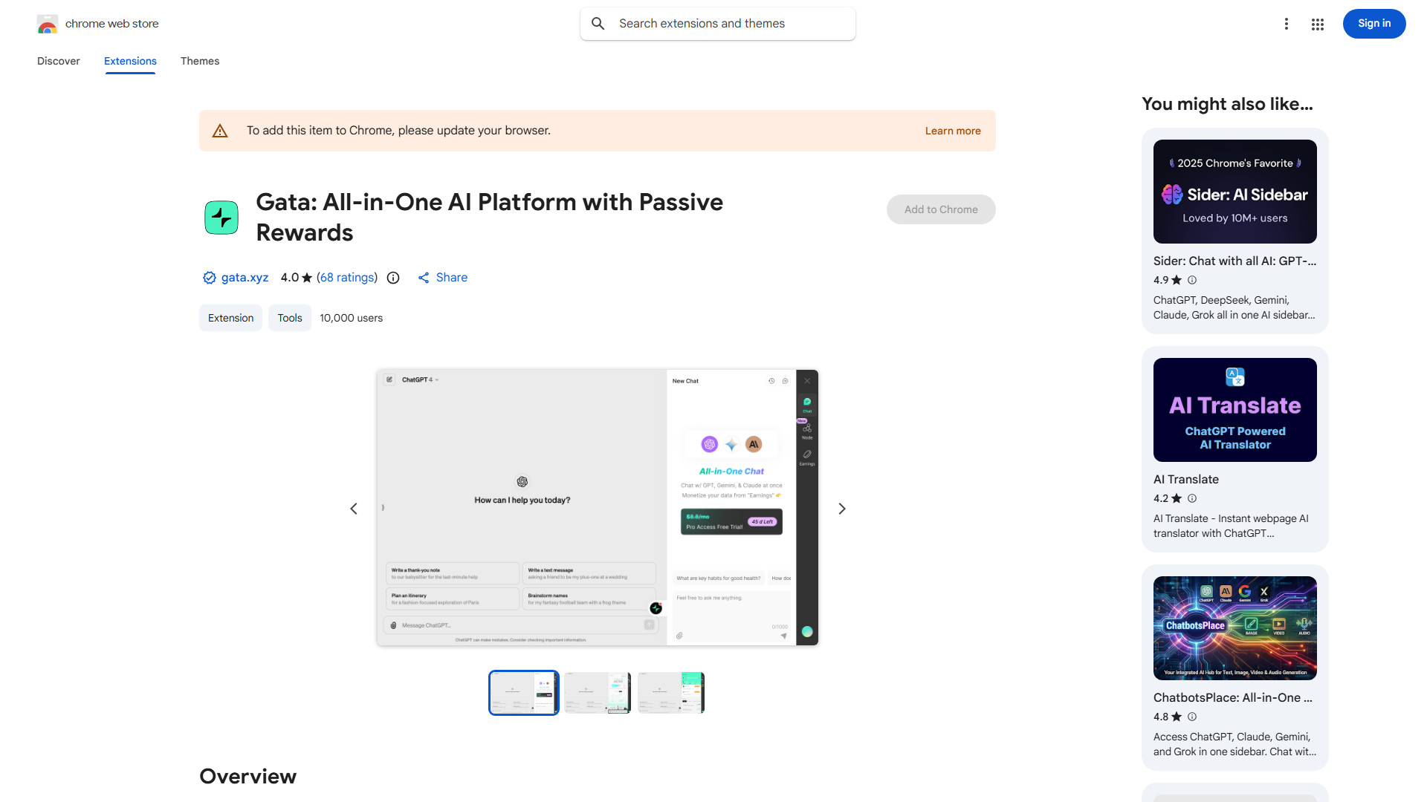Open the Google apps grid

(x=1317, y=24)
